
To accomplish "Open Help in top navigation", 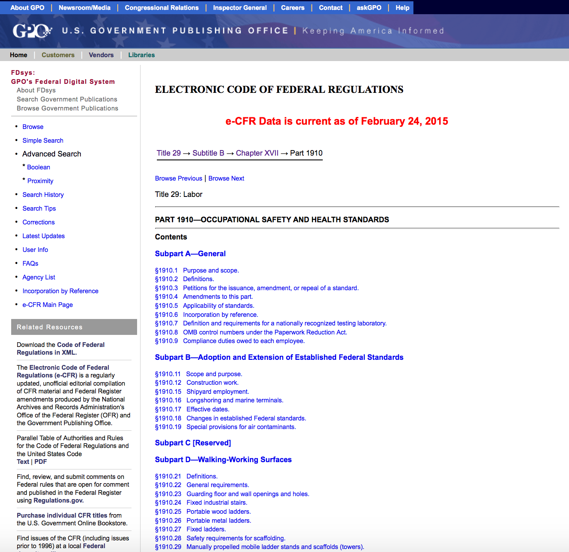I will point(402,8).
